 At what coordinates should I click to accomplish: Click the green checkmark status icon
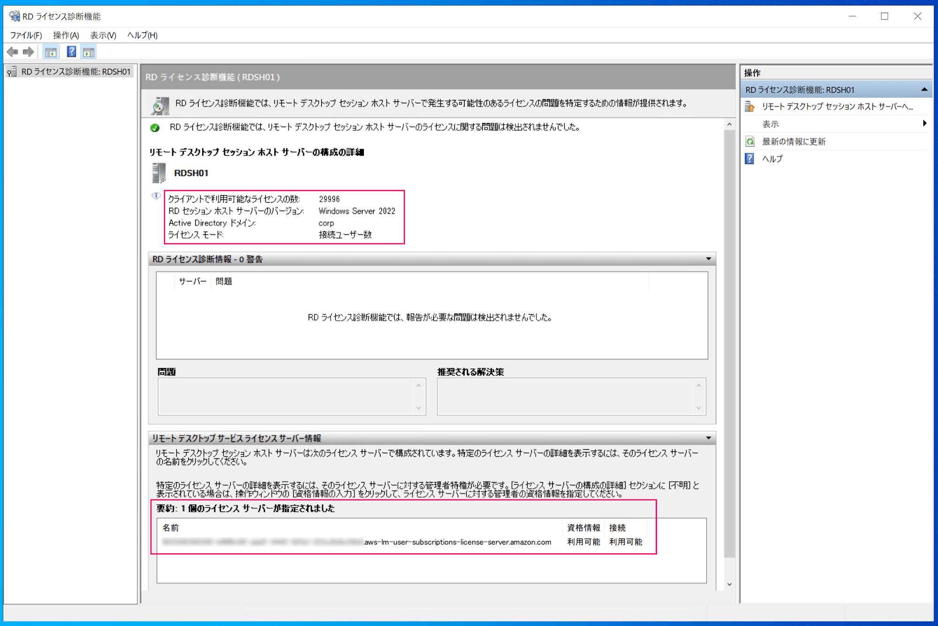[x=155, y=128]
